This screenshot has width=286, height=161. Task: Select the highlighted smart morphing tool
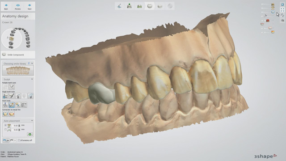tap(12, 105)
